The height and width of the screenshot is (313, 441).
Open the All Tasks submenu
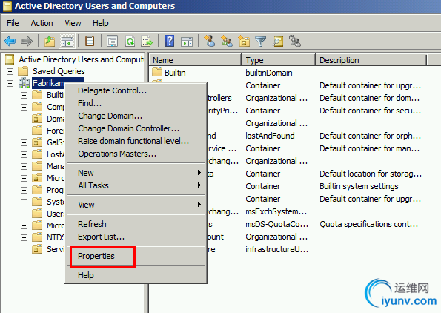[x=136, y=185]
